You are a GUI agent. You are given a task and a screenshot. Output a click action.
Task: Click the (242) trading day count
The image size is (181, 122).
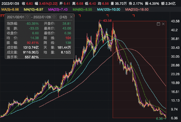pyautogui.click(x=63, y=17)
